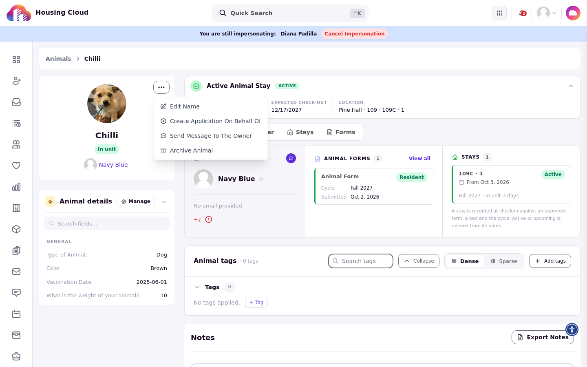Open the apps grid launcher in header

[x=499, y=13]
